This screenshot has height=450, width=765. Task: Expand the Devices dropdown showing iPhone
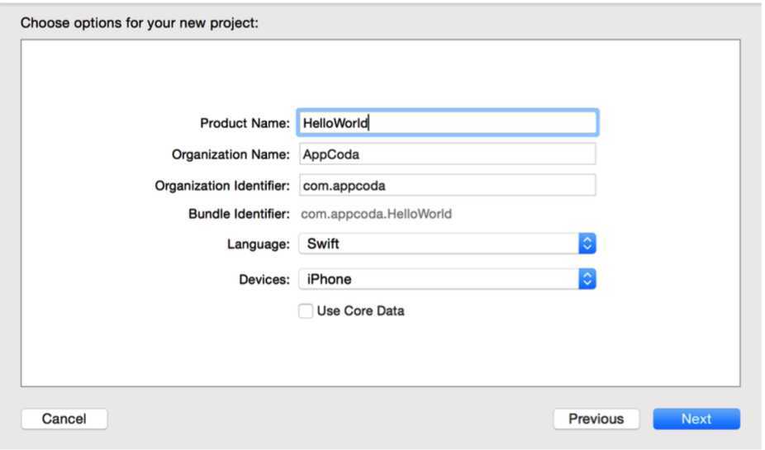click(x=438, y=279)
